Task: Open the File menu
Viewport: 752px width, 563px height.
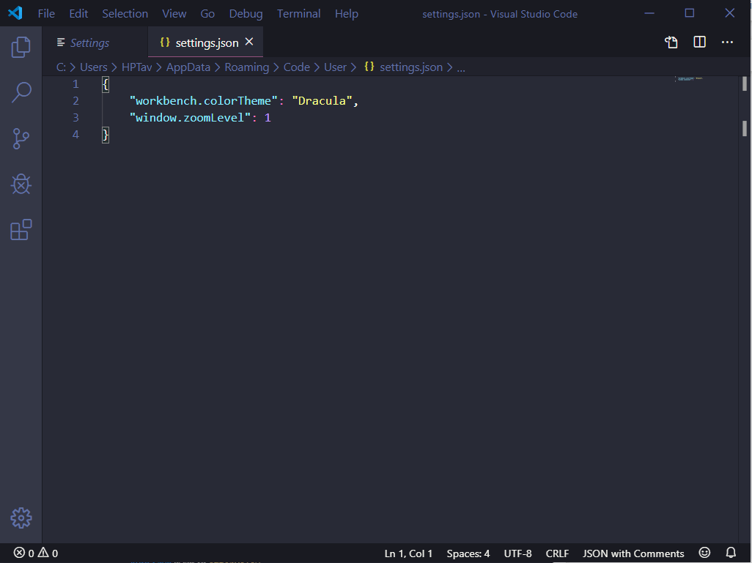Action: 46,13
